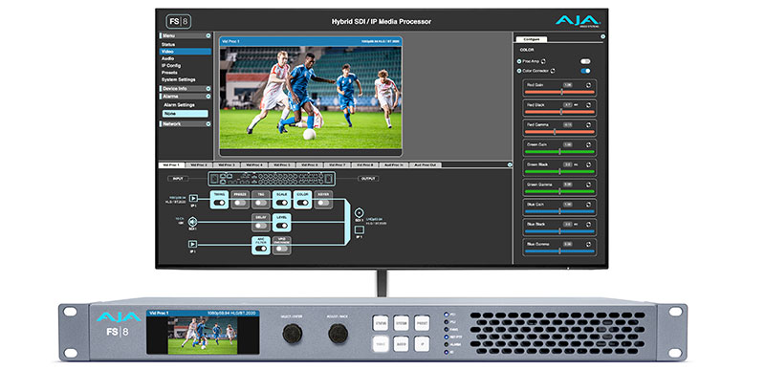Switch to the Vid Proc 5 tab
765x370 pixels.
pyautogui.click(x=282, y=165)
